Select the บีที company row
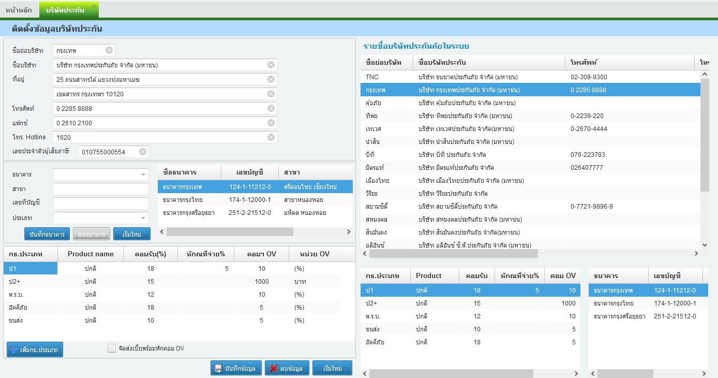This screenshot has height=378, width=718. click(530, 154)
